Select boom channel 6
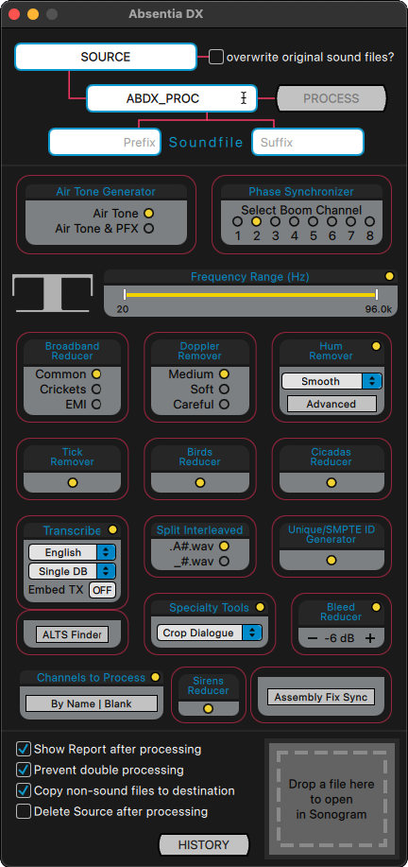 pyautogui.click(x=331, y=222)
